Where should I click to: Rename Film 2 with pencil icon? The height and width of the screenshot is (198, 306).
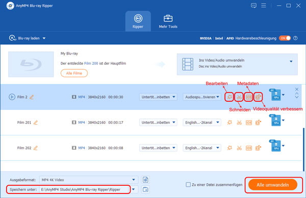coord(32,97)
